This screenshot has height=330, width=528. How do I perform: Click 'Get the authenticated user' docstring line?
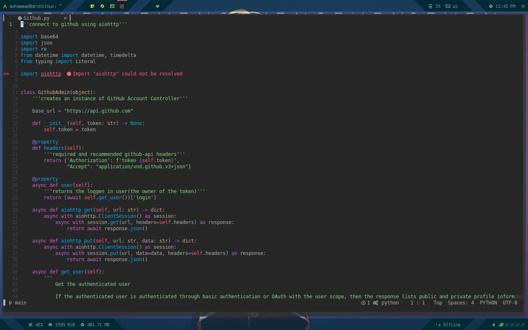(93, 284)
